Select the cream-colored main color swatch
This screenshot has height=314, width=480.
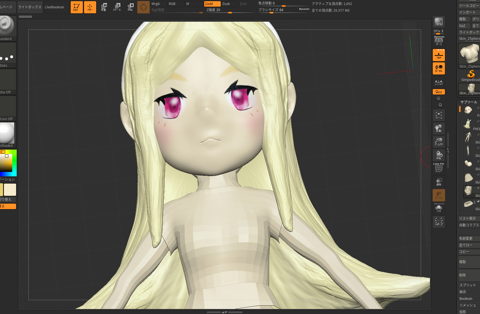click(10, 190)
